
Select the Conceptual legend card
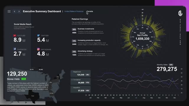pos(81,81)
